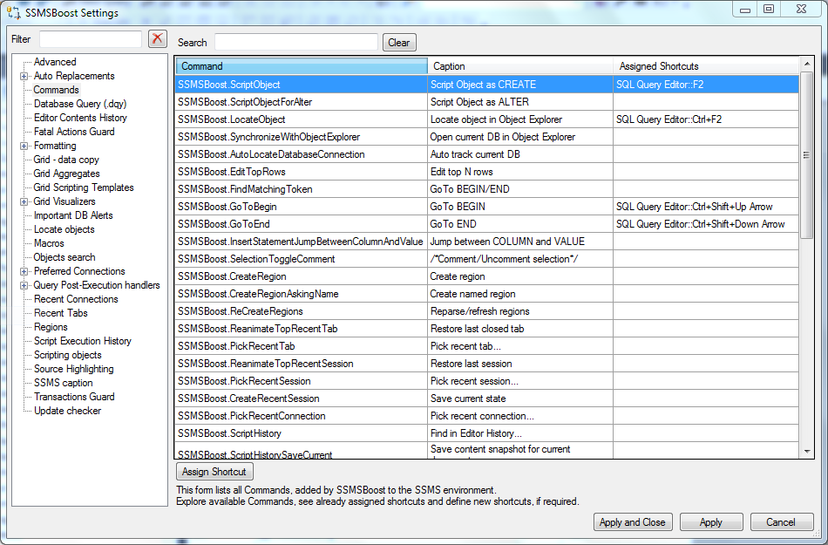828x545 pixels.
Task: Open Script Execution History settings
Action: pyautogui.click(x=83, y=341)
